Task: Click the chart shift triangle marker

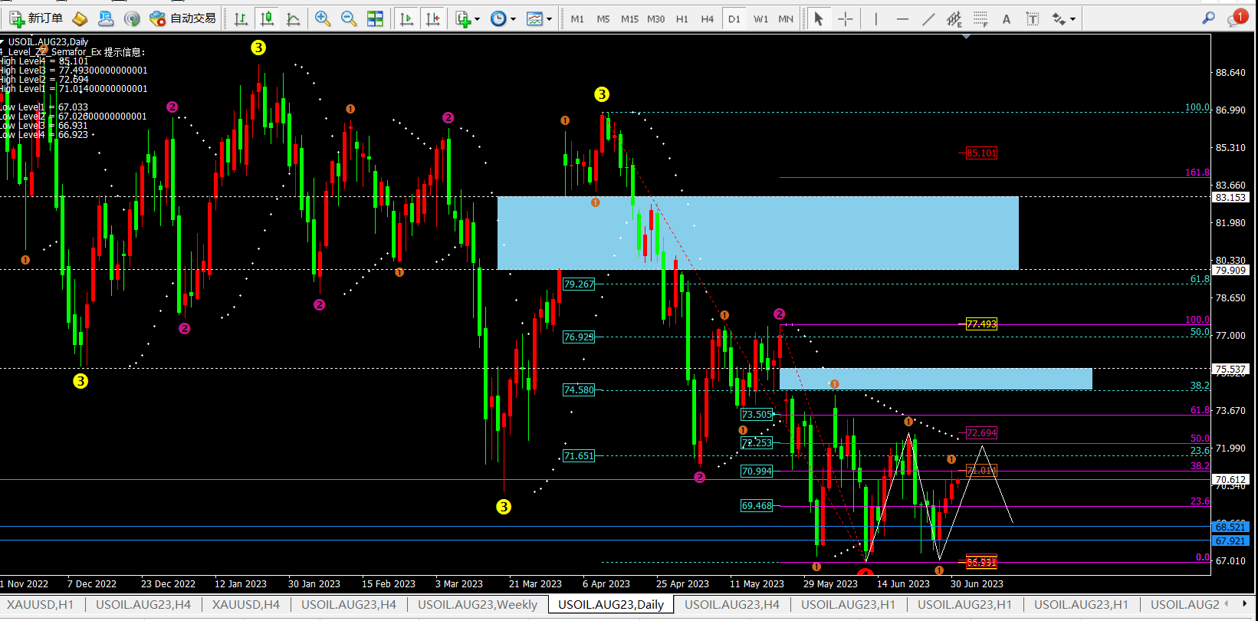Action: coord(966,36)
